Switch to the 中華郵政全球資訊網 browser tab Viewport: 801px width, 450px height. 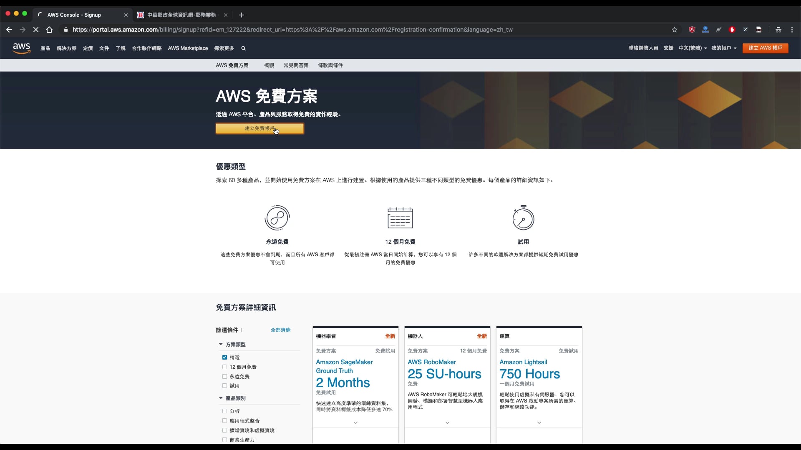[181, 15]
